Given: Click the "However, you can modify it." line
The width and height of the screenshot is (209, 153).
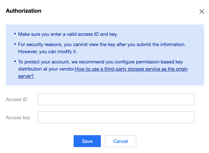Looking at the screenshot, I should [x=47, y=51].
